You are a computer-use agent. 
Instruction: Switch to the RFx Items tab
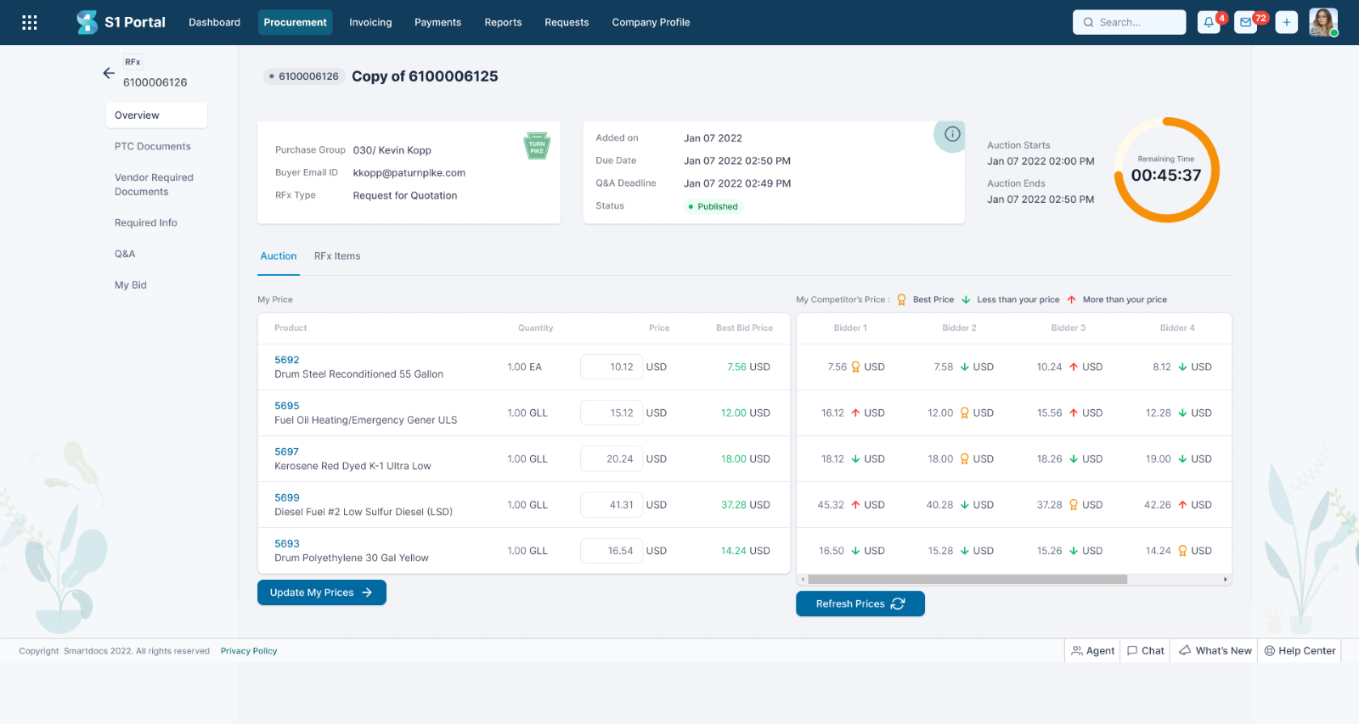(x=337, y=256)
